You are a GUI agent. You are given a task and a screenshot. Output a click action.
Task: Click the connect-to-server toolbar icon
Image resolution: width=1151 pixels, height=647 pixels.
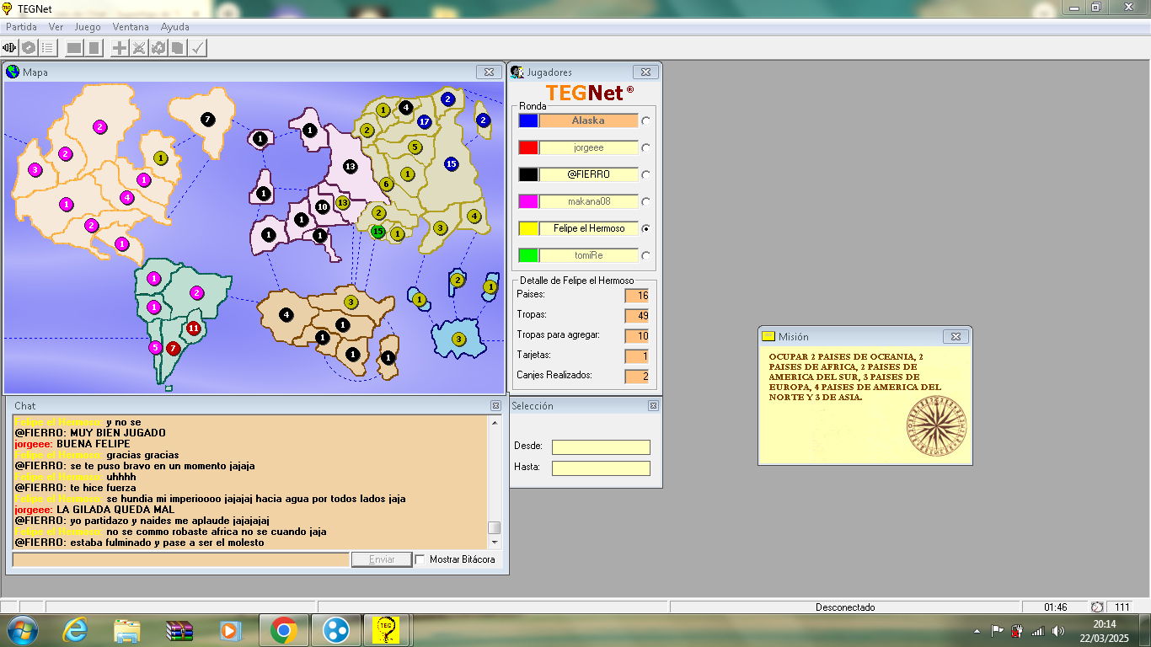coord(10,48)
